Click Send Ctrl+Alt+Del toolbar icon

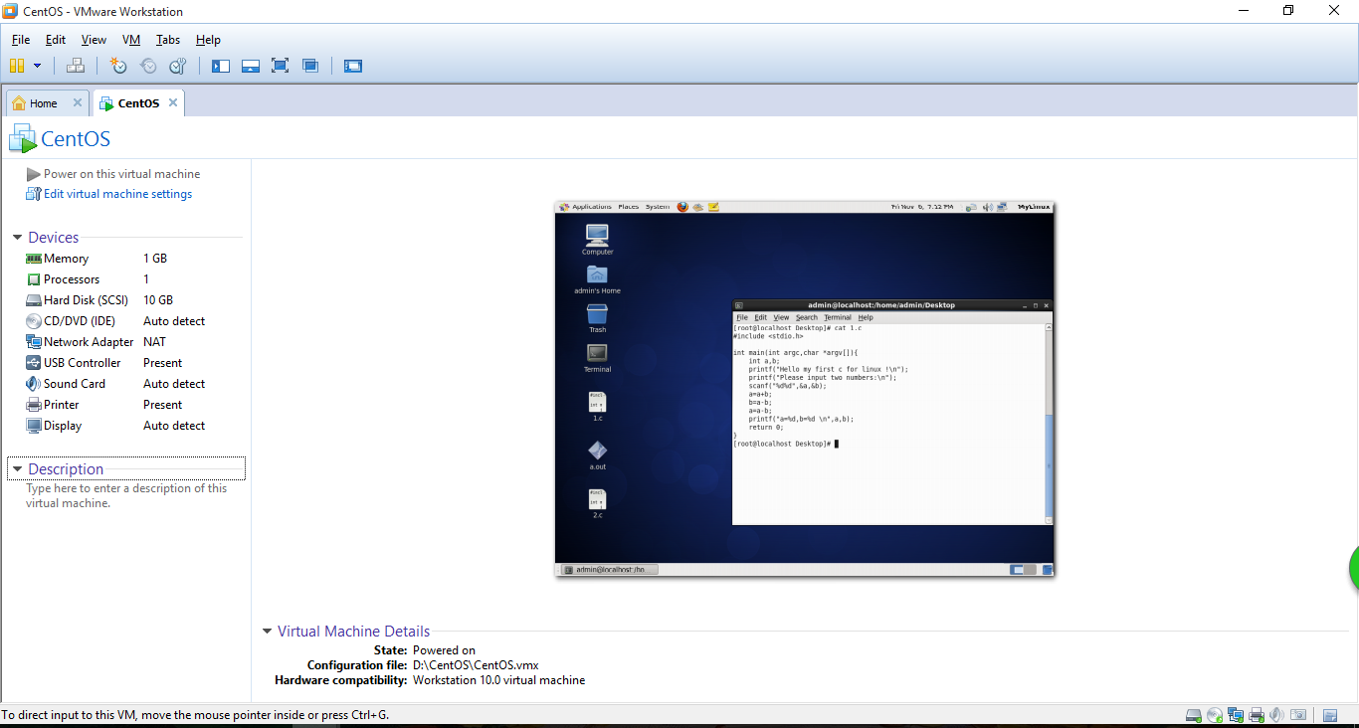point(76,66)
